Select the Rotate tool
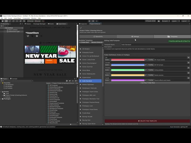The width and height of the screenshot is (191, 143). pos(10,21)
